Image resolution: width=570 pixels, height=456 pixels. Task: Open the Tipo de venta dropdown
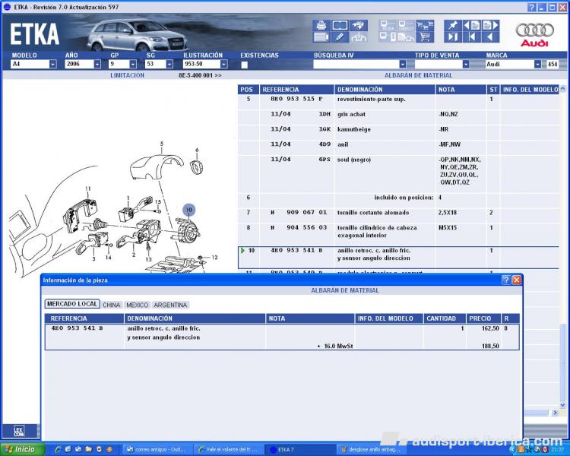466,65
